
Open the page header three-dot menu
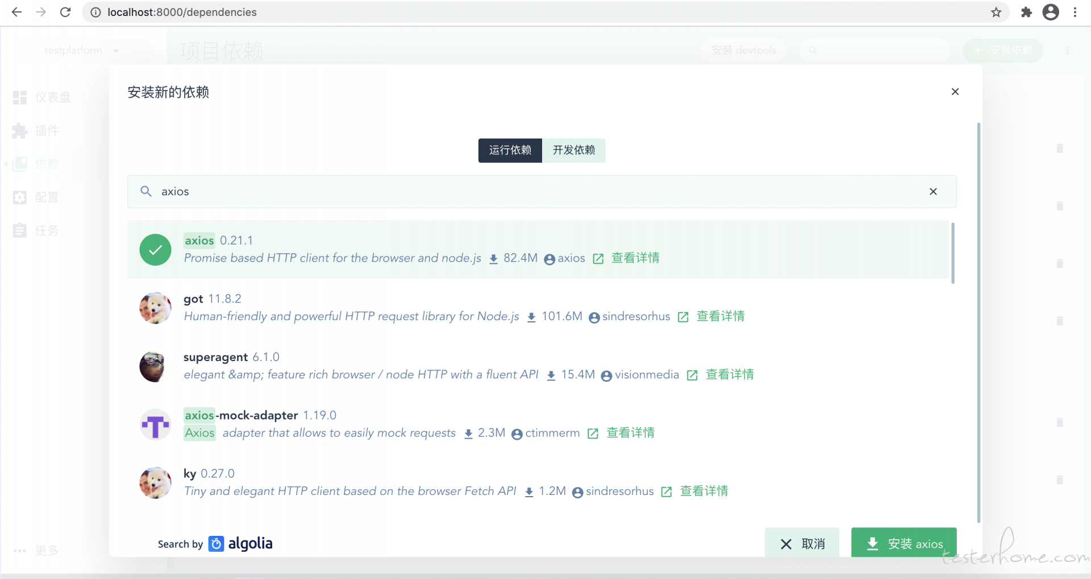click(1068, 51)
